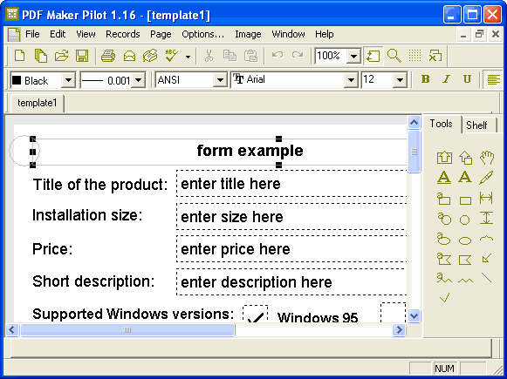Select the upload arrow in box tool
The image size is (507, 379).
444,157
